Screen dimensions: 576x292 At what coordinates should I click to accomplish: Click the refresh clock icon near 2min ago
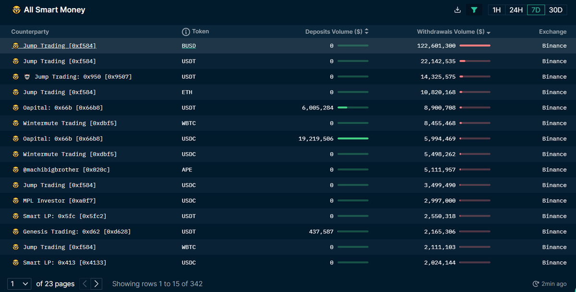click(x=536, y=284)
